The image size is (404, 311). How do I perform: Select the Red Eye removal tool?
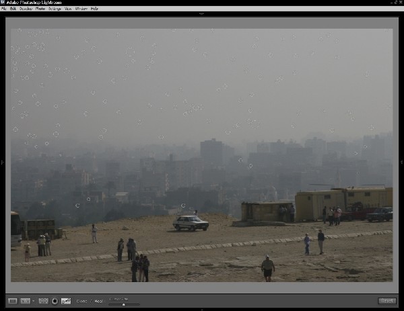point(55,301)
